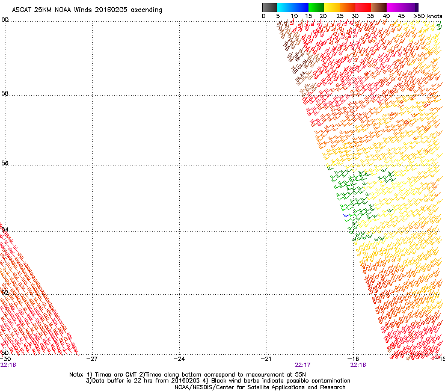The image size is (445, 391).
Task: Click the purple 22:17 swath time label
Action: pos(302,365)
